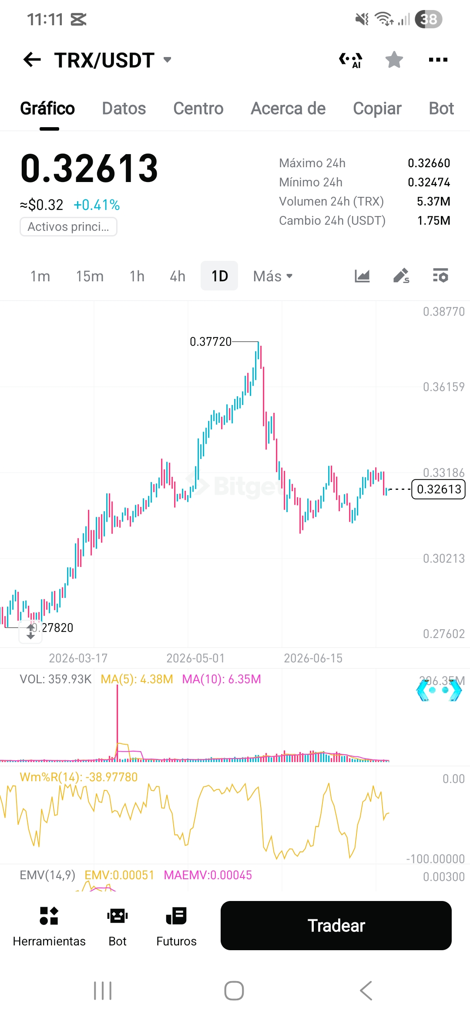Open the three-dot more options menu

438,60
